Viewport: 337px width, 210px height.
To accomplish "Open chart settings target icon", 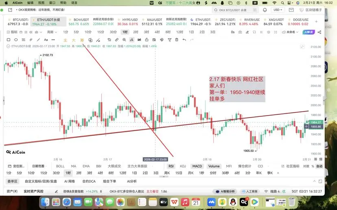I will [x=268, y=32].
